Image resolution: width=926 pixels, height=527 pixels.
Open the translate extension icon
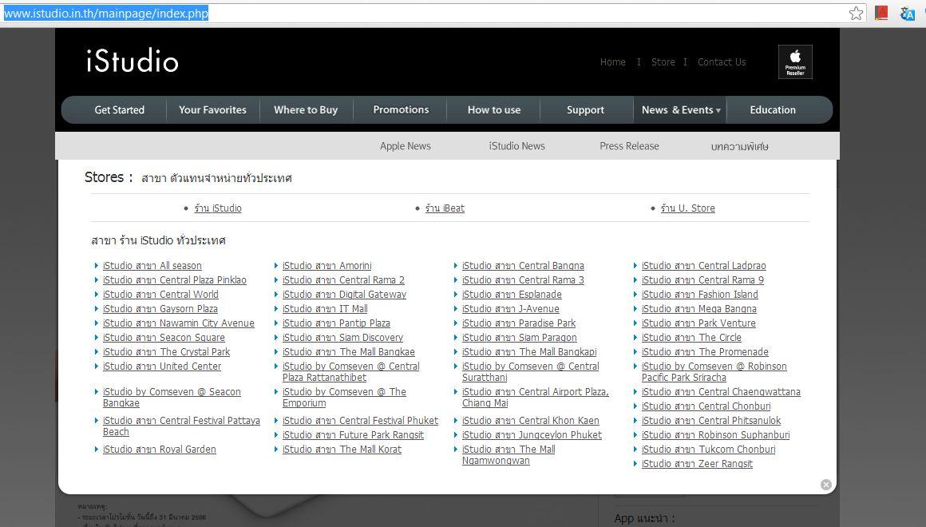click(x=907, y=14)
